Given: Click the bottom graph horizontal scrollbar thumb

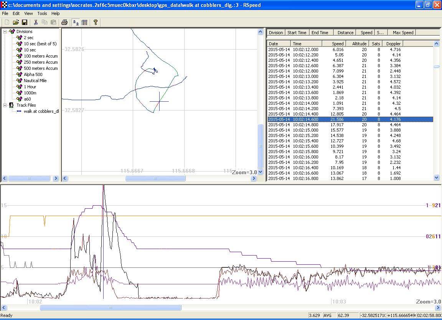Looking at the screenshot, I should click(110, 307).
